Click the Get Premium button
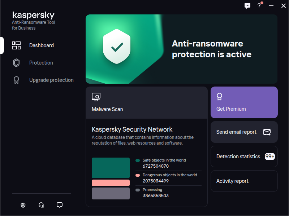This screenshot has width=289, height=216. click(x=244, y=102)
